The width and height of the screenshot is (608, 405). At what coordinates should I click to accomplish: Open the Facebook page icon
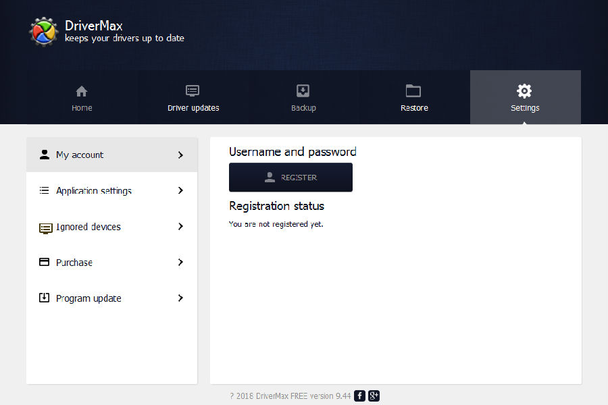point(359,396)
